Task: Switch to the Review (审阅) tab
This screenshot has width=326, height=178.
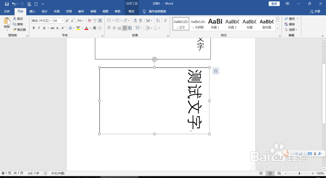Action: click(x=93, y=11)
